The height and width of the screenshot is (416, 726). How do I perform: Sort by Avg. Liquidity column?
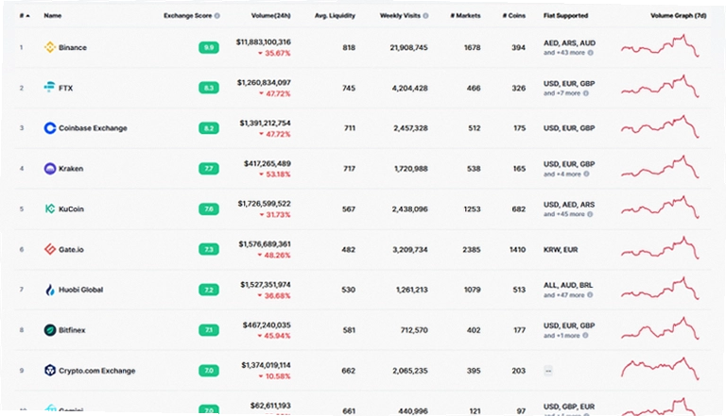tap(335, 16)
